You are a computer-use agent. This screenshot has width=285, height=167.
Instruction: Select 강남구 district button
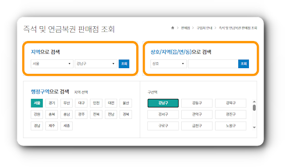tap(163, 103)
